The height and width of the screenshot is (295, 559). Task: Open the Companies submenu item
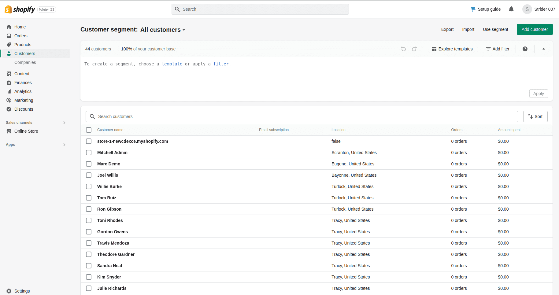(25, 62)
